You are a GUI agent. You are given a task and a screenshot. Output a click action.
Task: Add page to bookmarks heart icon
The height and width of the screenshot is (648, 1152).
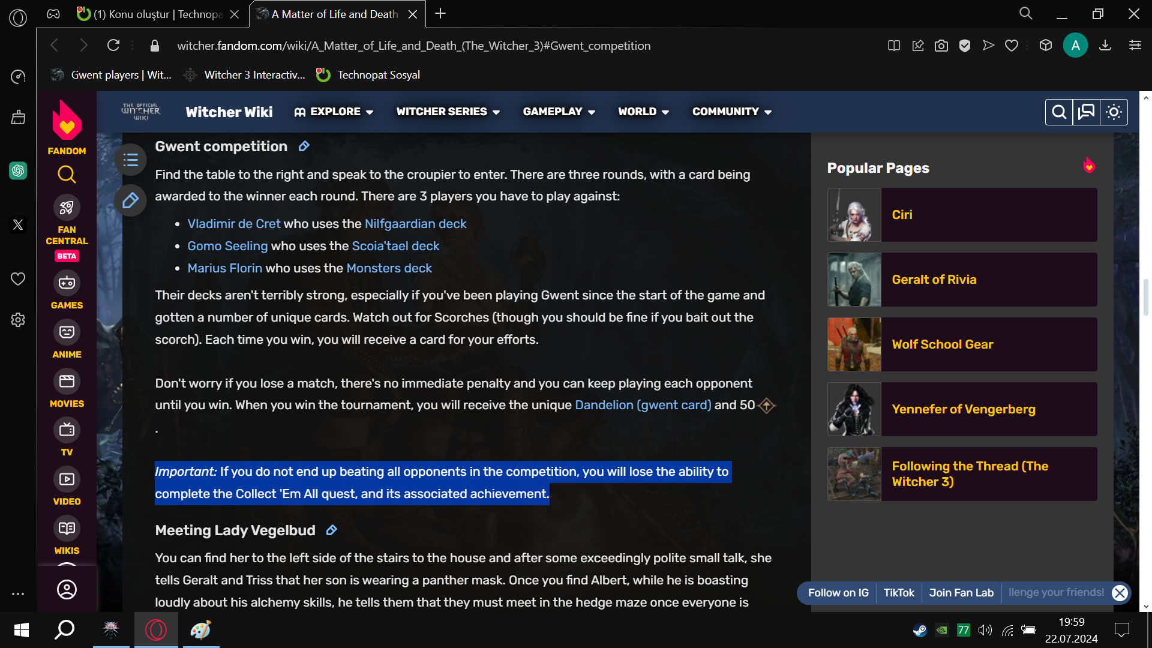point(1012,46)
